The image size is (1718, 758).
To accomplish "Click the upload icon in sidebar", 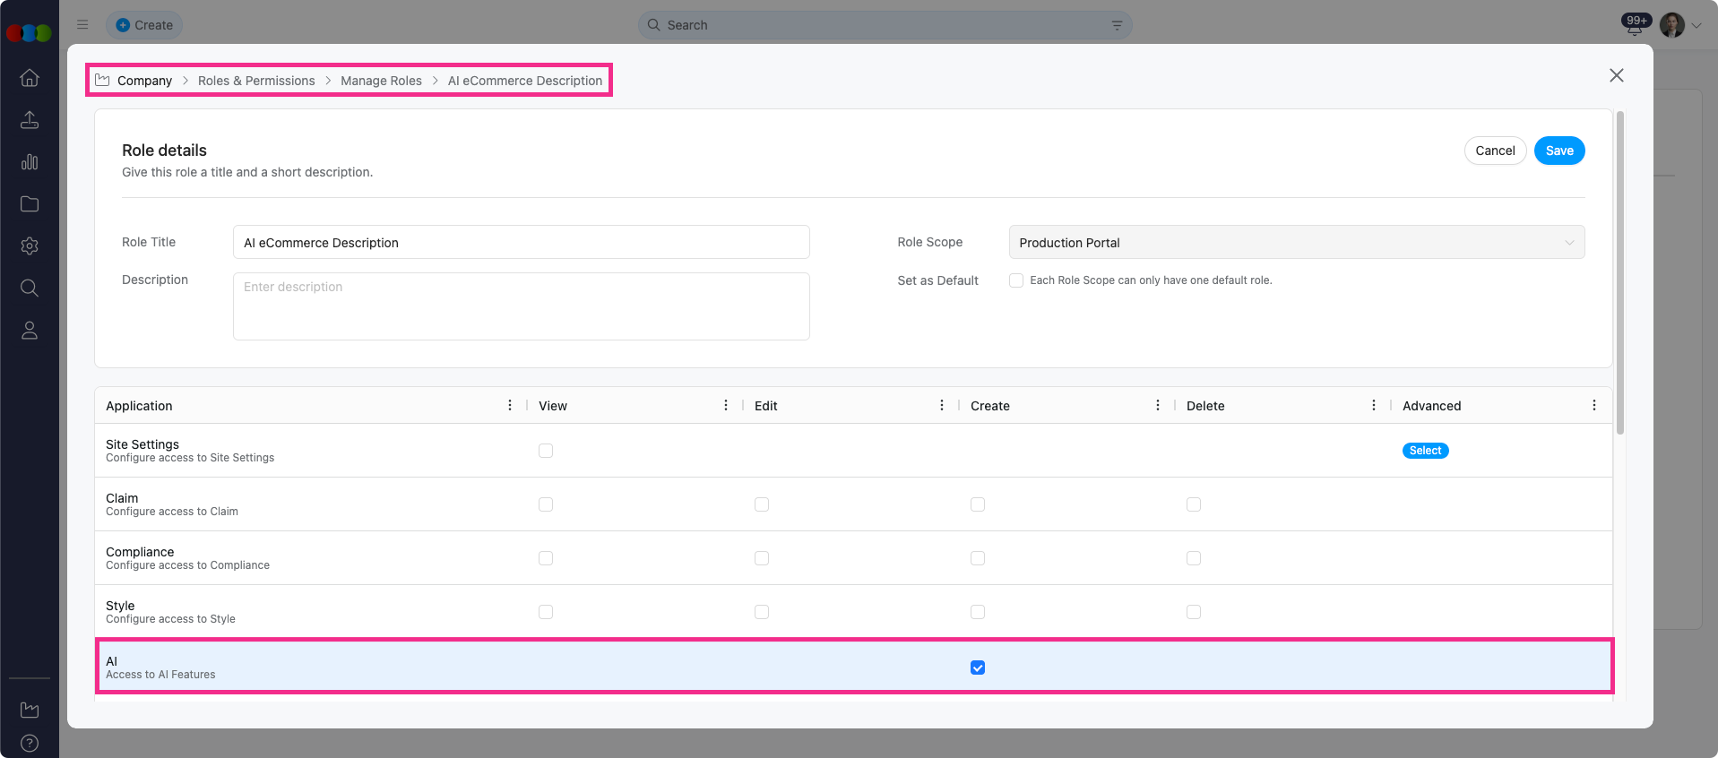I will tap(30, 120).
